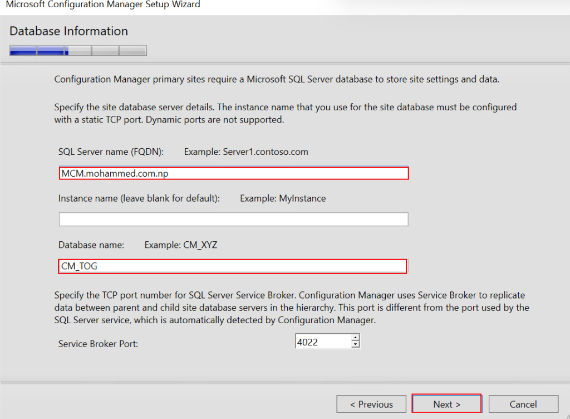Click the Database Information page heading
Viewport: 570px width, 419px height.
68,31
